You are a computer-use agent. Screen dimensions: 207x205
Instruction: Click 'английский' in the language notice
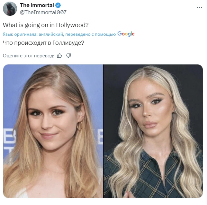point(51,34)
